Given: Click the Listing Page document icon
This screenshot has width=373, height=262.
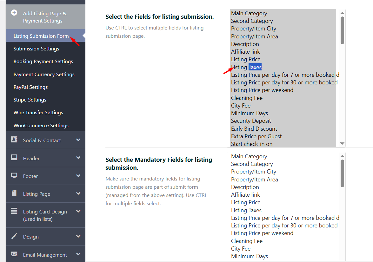Looking at the screenshot, I should click(14, 193).
